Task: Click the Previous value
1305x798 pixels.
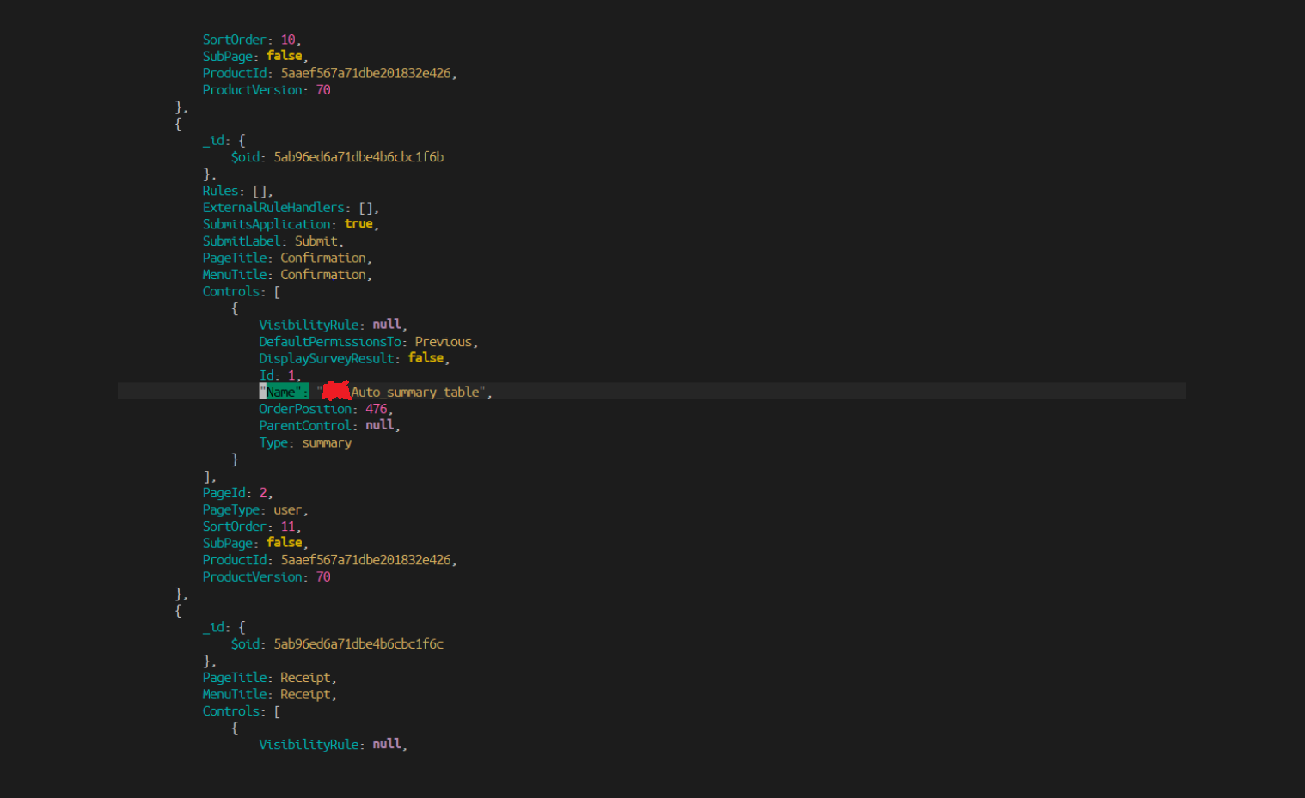Action: coord(444,342)
